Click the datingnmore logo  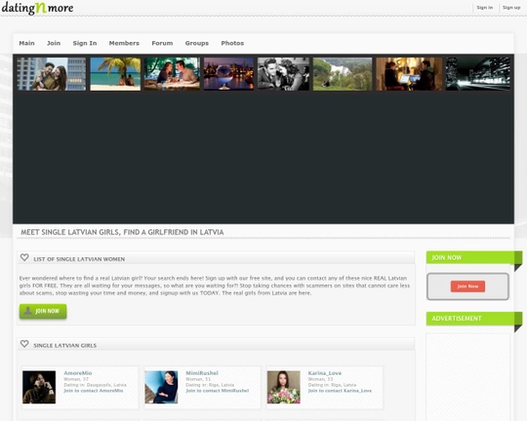[x=37, y=8]
